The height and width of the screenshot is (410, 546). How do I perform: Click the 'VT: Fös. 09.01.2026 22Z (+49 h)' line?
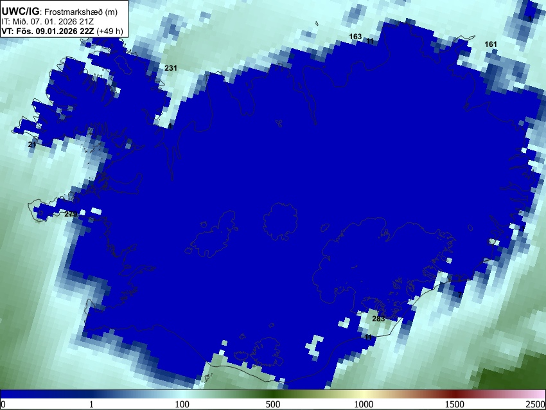62,31
